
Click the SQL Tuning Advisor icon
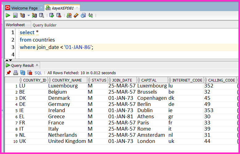point(41,15)
